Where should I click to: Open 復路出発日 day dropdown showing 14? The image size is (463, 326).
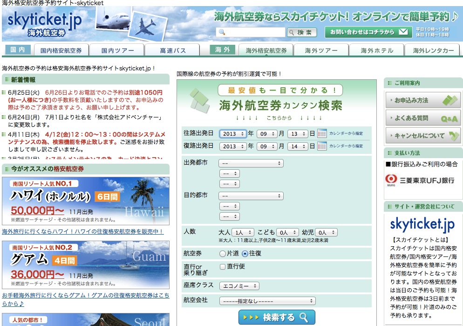[x=298, y=146]
